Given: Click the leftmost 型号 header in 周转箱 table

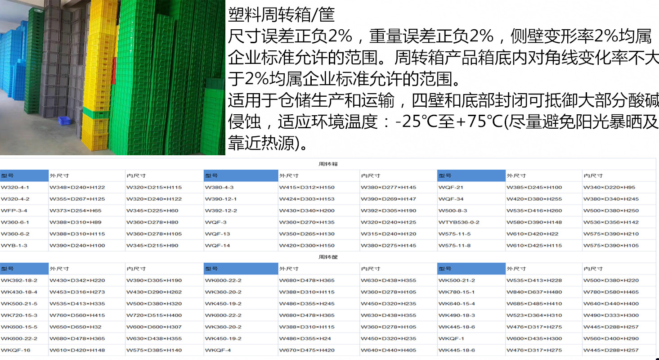Looking at the screenshot, I should click(24, 175).
